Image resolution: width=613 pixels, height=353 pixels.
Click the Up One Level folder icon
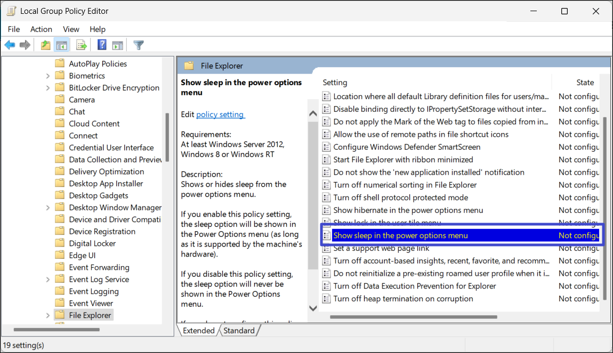coord(46,45)
